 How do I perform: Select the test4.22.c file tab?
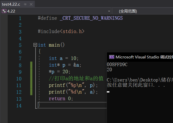tap(11, 4)
